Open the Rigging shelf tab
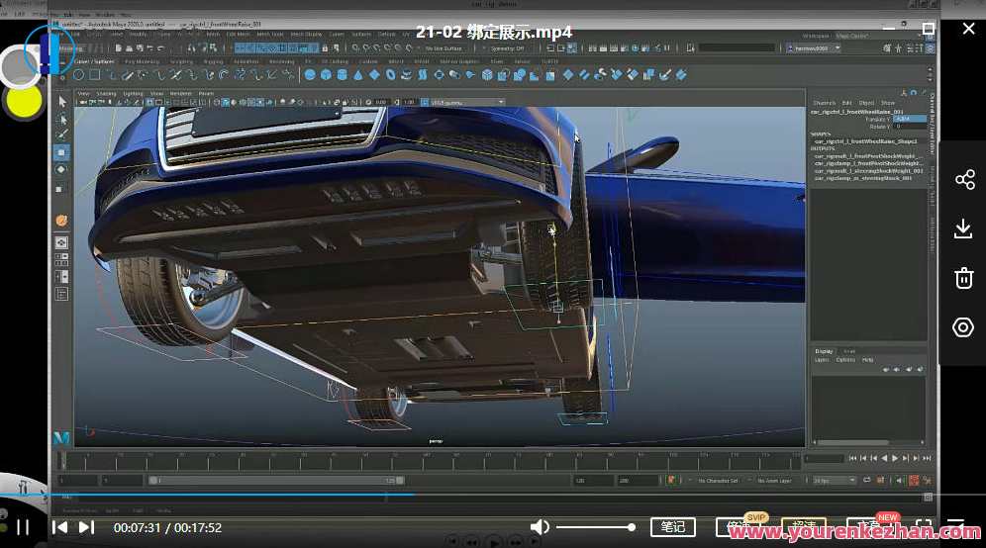This screenshot has width=986, height=548. pyautogui.click(x=214, y=61)
